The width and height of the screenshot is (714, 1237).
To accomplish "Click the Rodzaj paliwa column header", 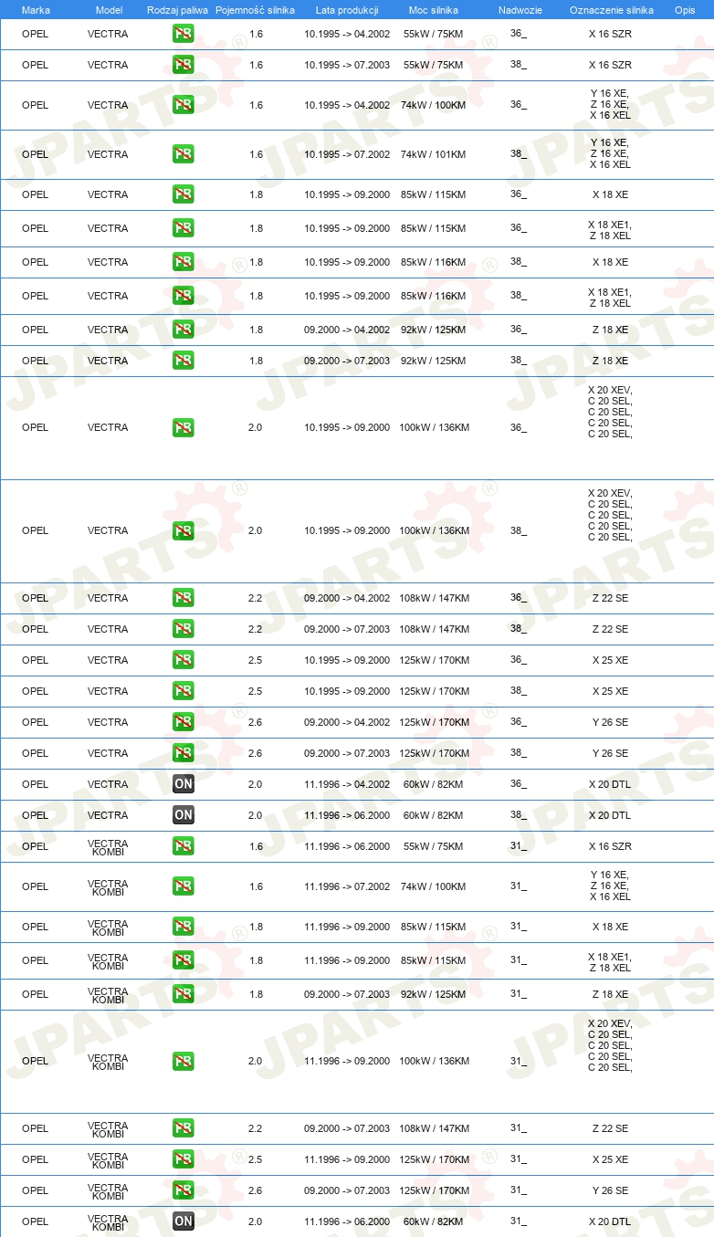I will pyautogui.click(x=177, y=10).
